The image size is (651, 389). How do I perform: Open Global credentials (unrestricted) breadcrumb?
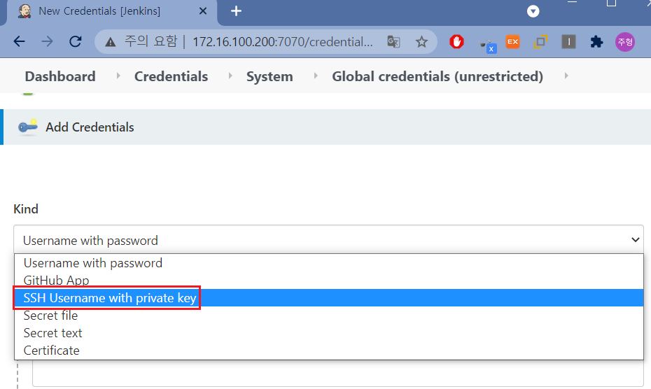coord(437,76)
